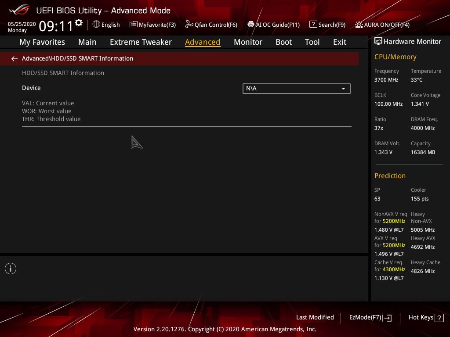Click the 155 pts cooler score
The width and height of the screenshot is (450, 337).
pyautogui.click(x=420, y=199)
